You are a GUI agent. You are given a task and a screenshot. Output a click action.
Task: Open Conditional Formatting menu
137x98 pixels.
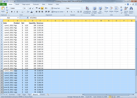[87, 10]
